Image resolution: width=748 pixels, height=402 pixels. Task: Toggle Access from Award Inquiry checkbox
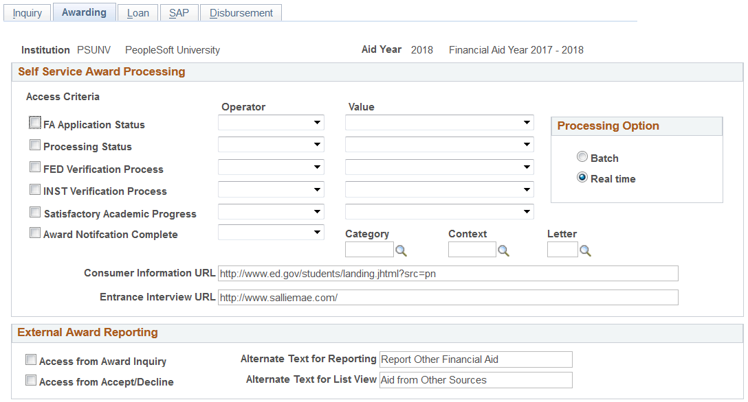(x=31, y=360)
